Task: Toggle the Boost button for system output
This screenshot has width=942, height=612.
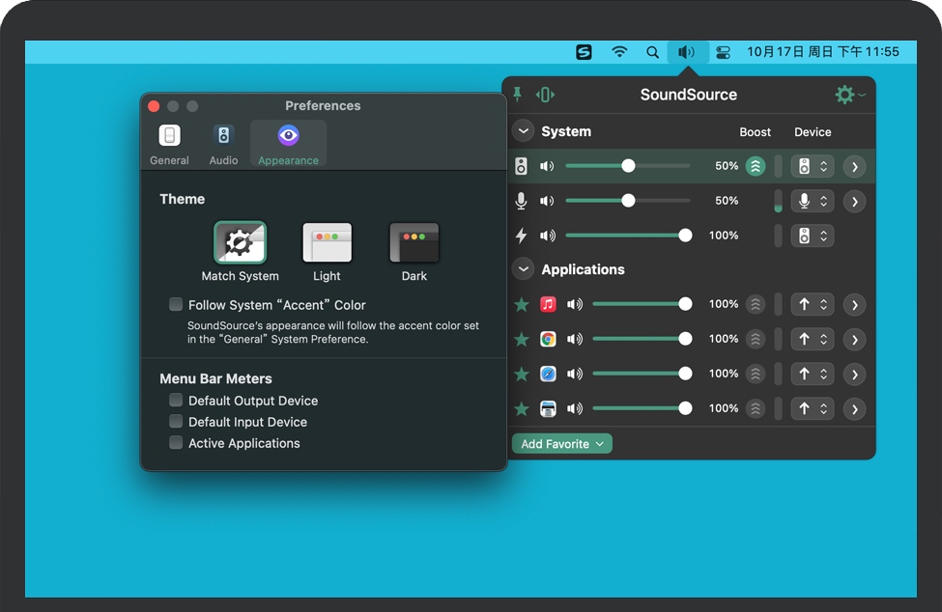Action: pyautogui.click(x=756, y=166)
